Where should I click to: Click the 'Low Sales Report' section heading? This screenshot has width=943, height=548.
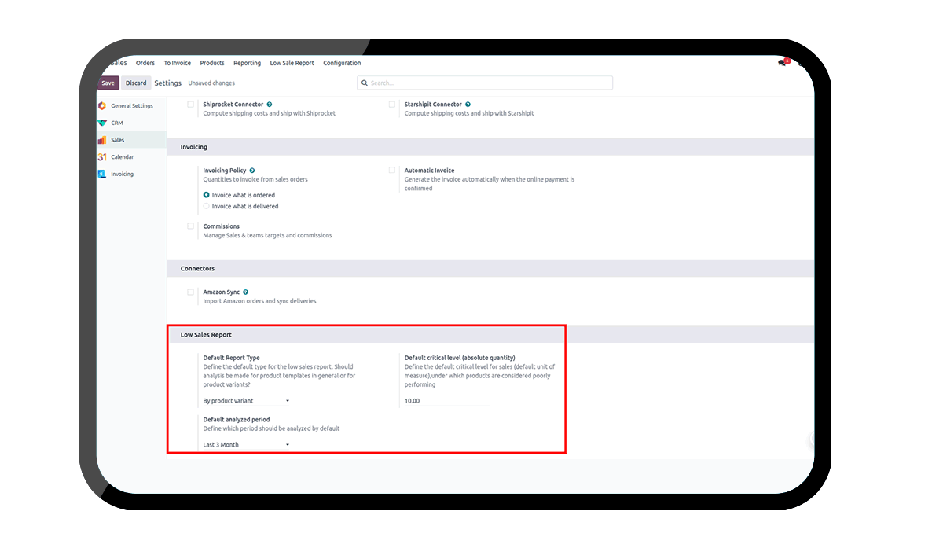pos(206,335)
